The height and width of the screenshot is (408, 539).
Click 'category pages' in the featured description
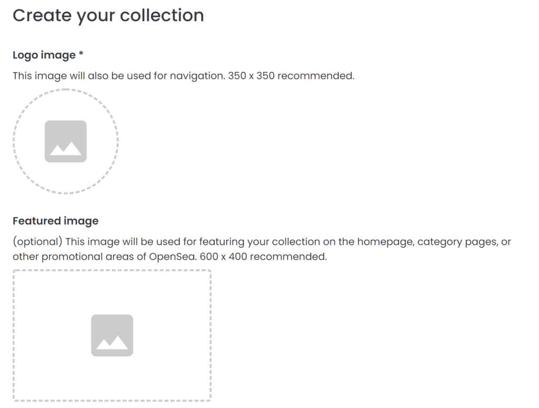click(x=457, y=242)
